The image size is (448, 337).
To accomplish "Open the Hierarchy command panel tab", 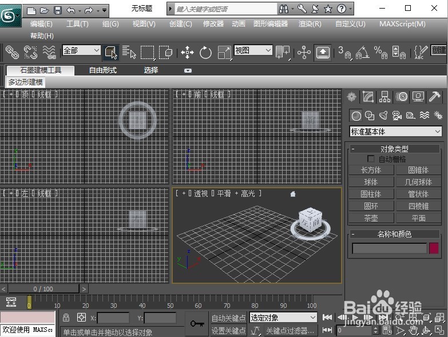I will [384, 97].
